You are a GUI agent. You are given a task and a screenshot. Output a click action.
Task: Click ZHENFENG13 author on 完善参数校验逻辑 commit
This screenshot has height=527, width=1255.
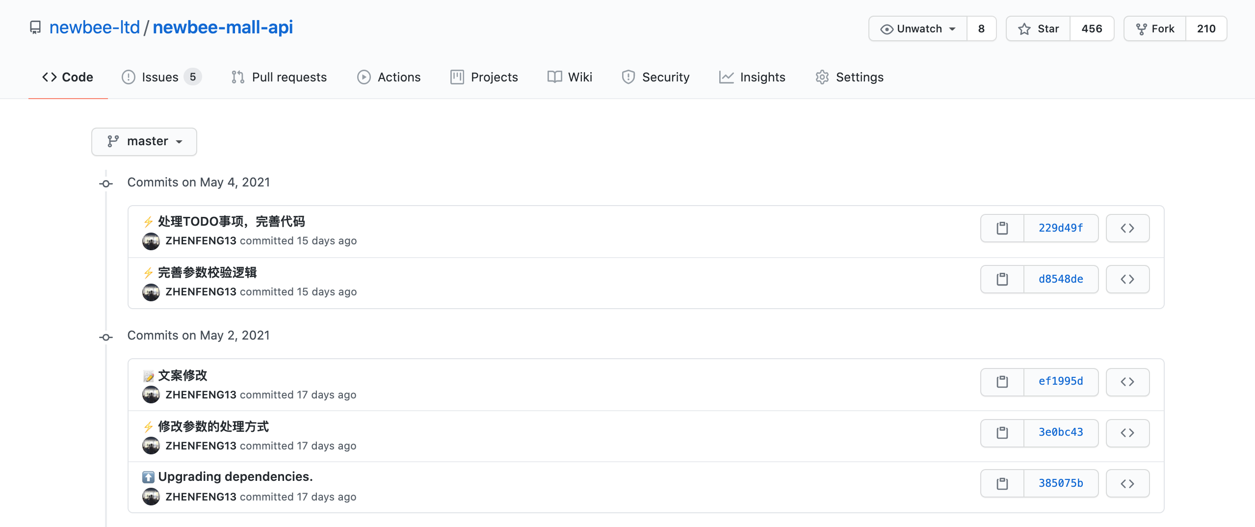coord(201,292)
